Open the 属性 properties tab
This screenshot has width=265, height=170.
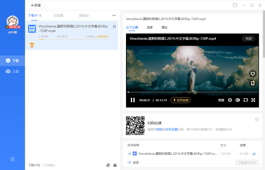tap(164, 27)
